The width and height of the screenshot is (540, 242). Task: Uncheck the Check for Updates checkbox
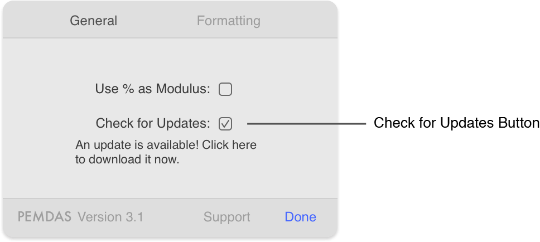225,124
